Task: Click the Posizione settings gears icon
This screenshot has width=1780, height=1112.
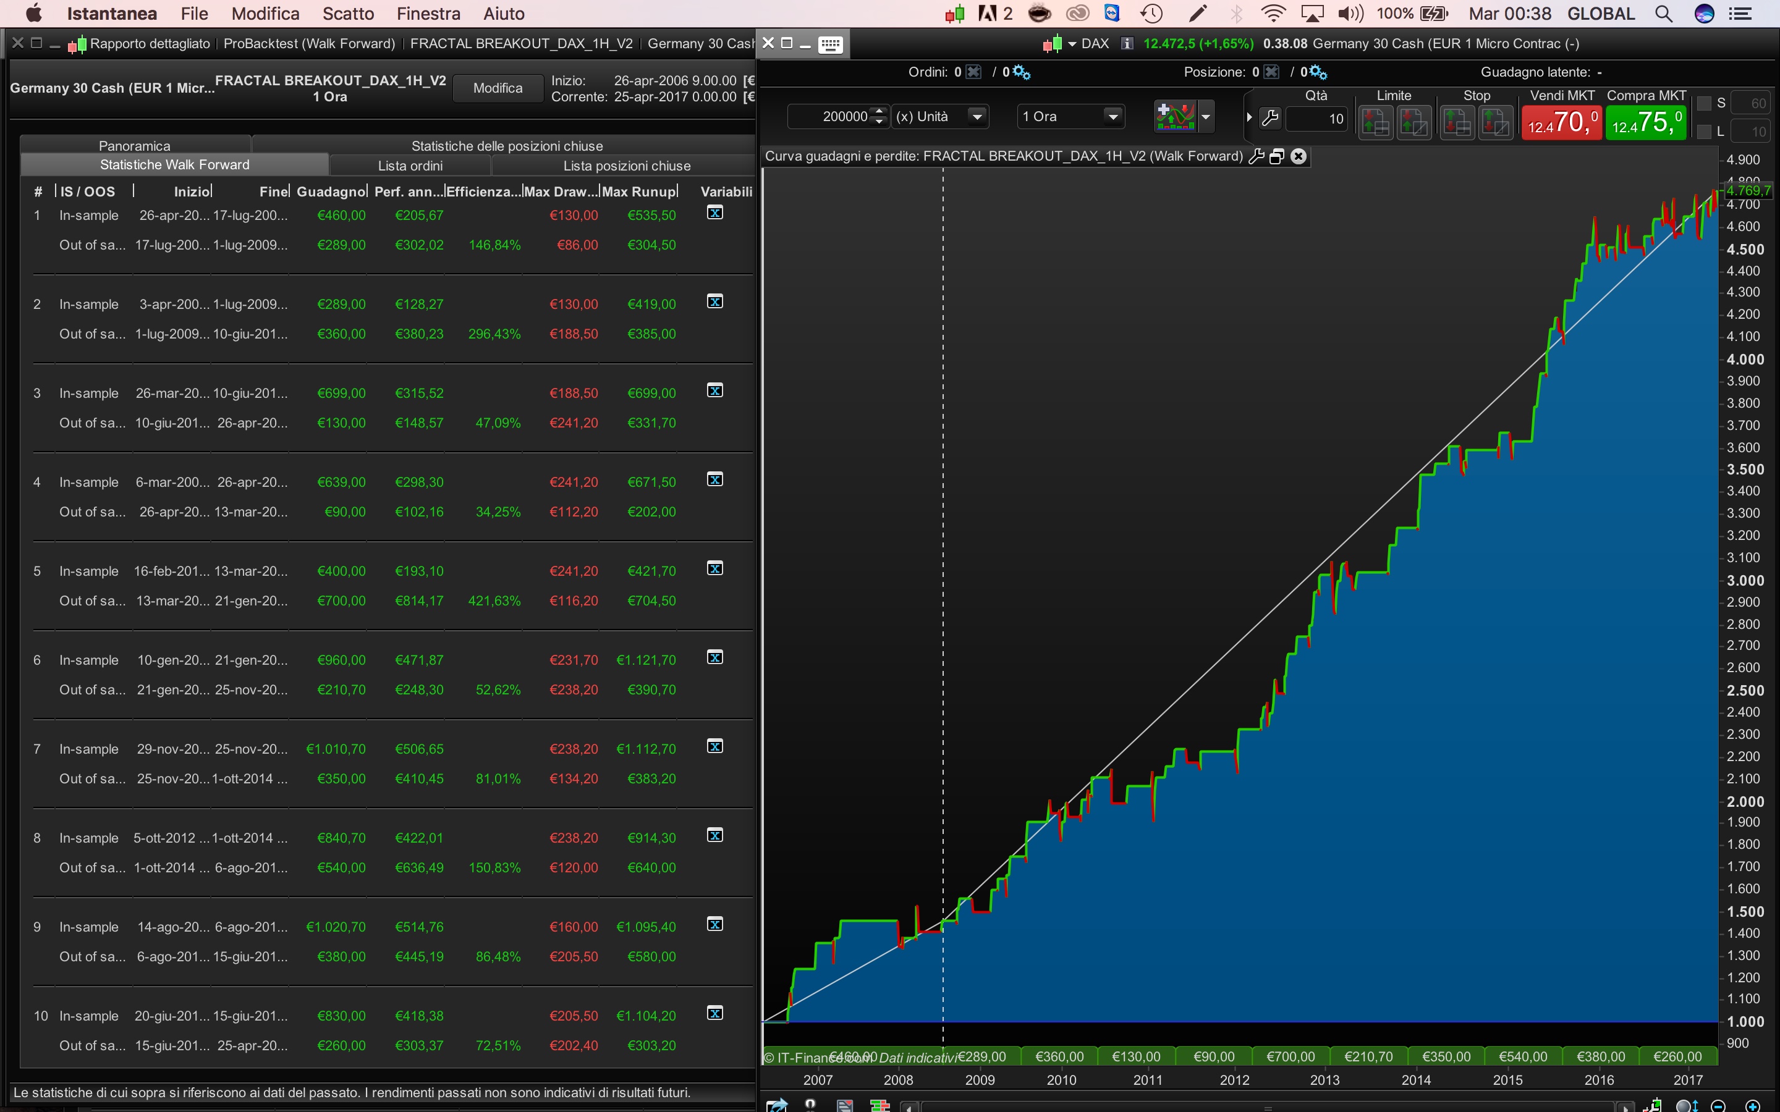Action: click(x=1318, y=72)
